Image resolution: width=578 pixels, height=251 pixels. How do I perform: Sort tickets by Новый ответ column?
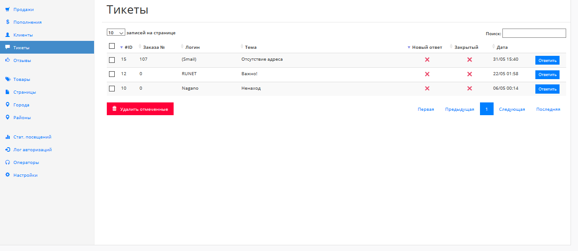[x=427, y=47]
